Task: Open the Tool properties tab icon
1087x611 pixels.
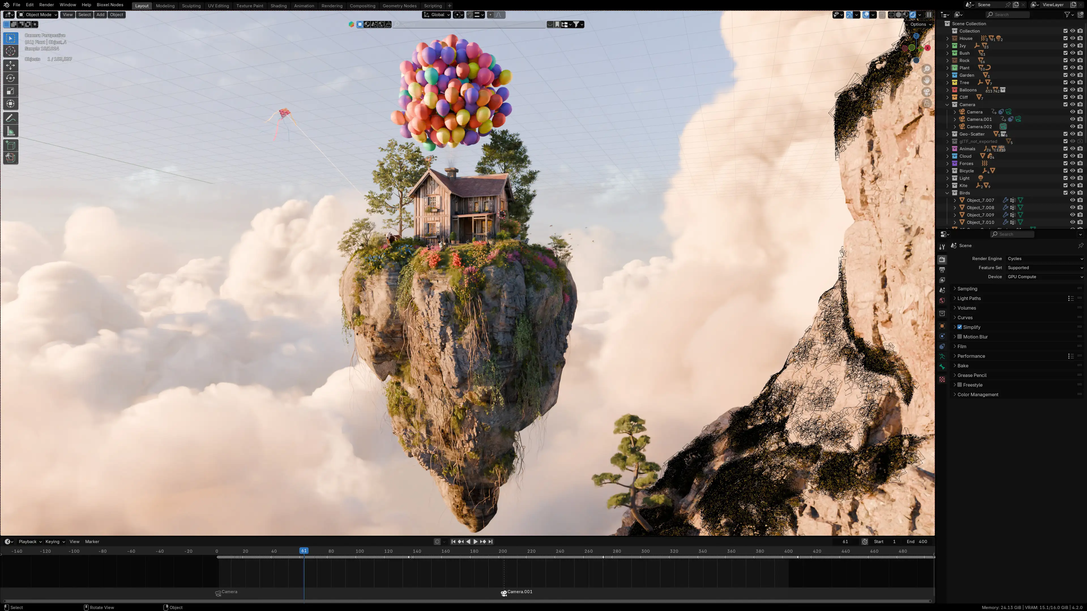Action: (x=942, y=247)
